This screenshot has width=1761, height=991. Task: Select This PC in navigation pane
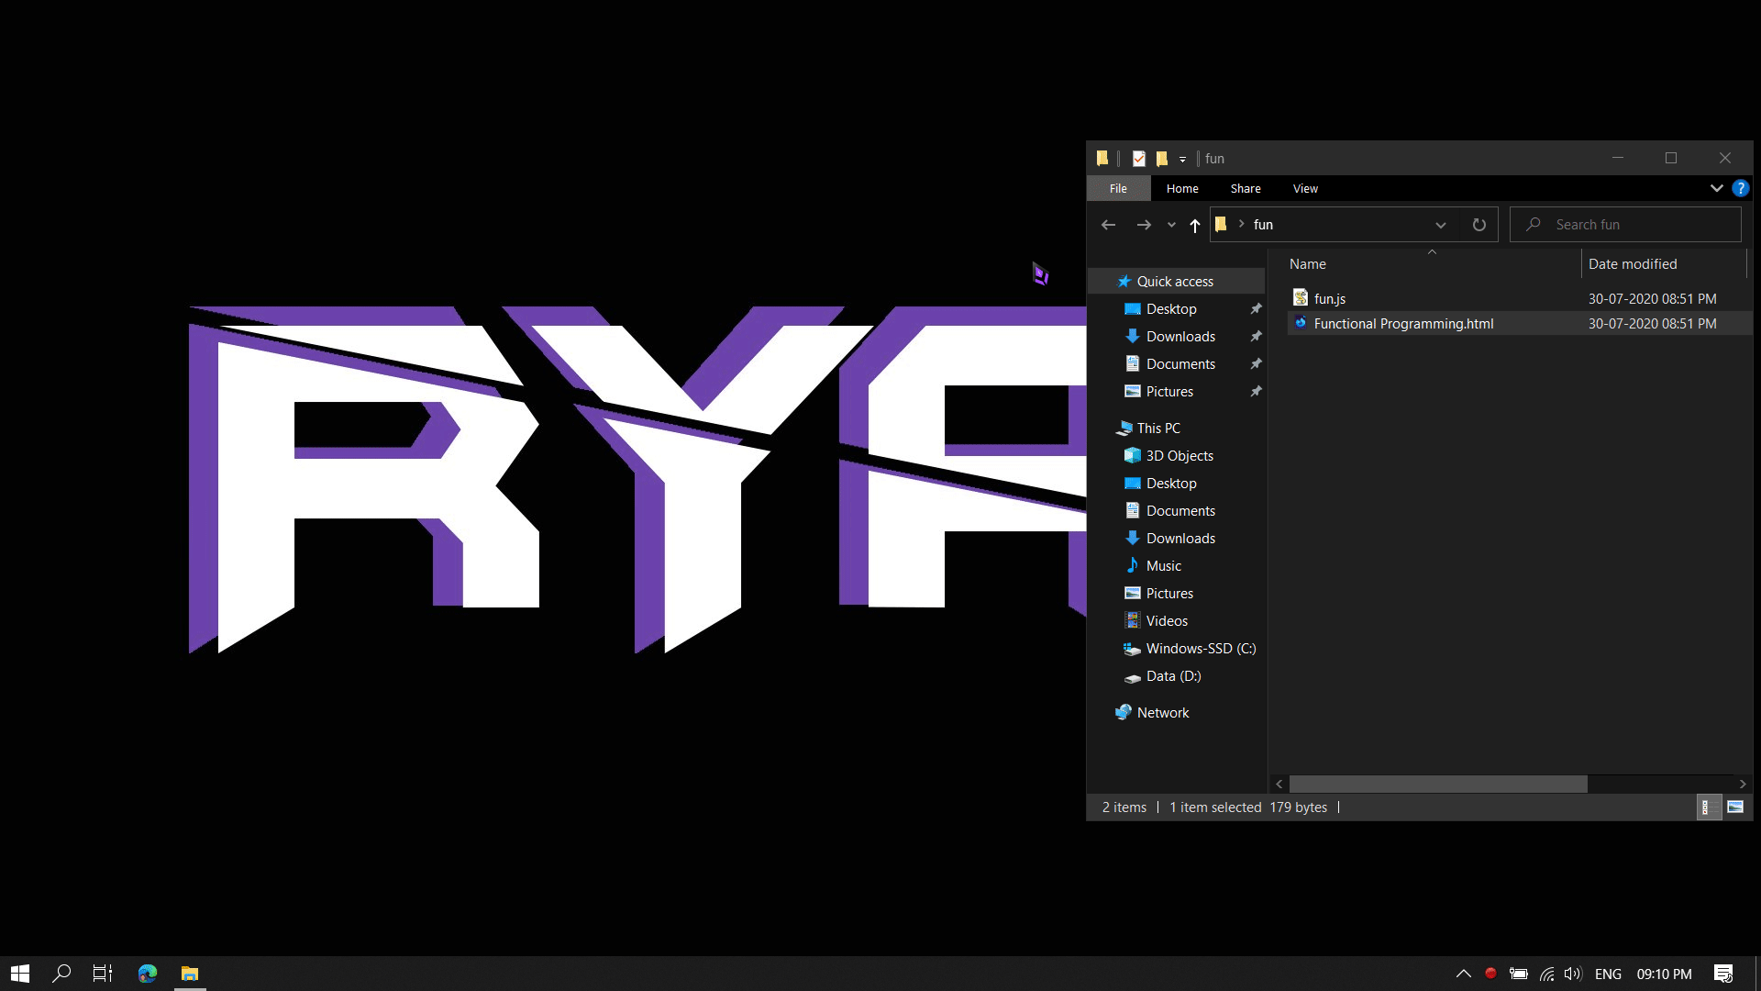[1158, 429]
